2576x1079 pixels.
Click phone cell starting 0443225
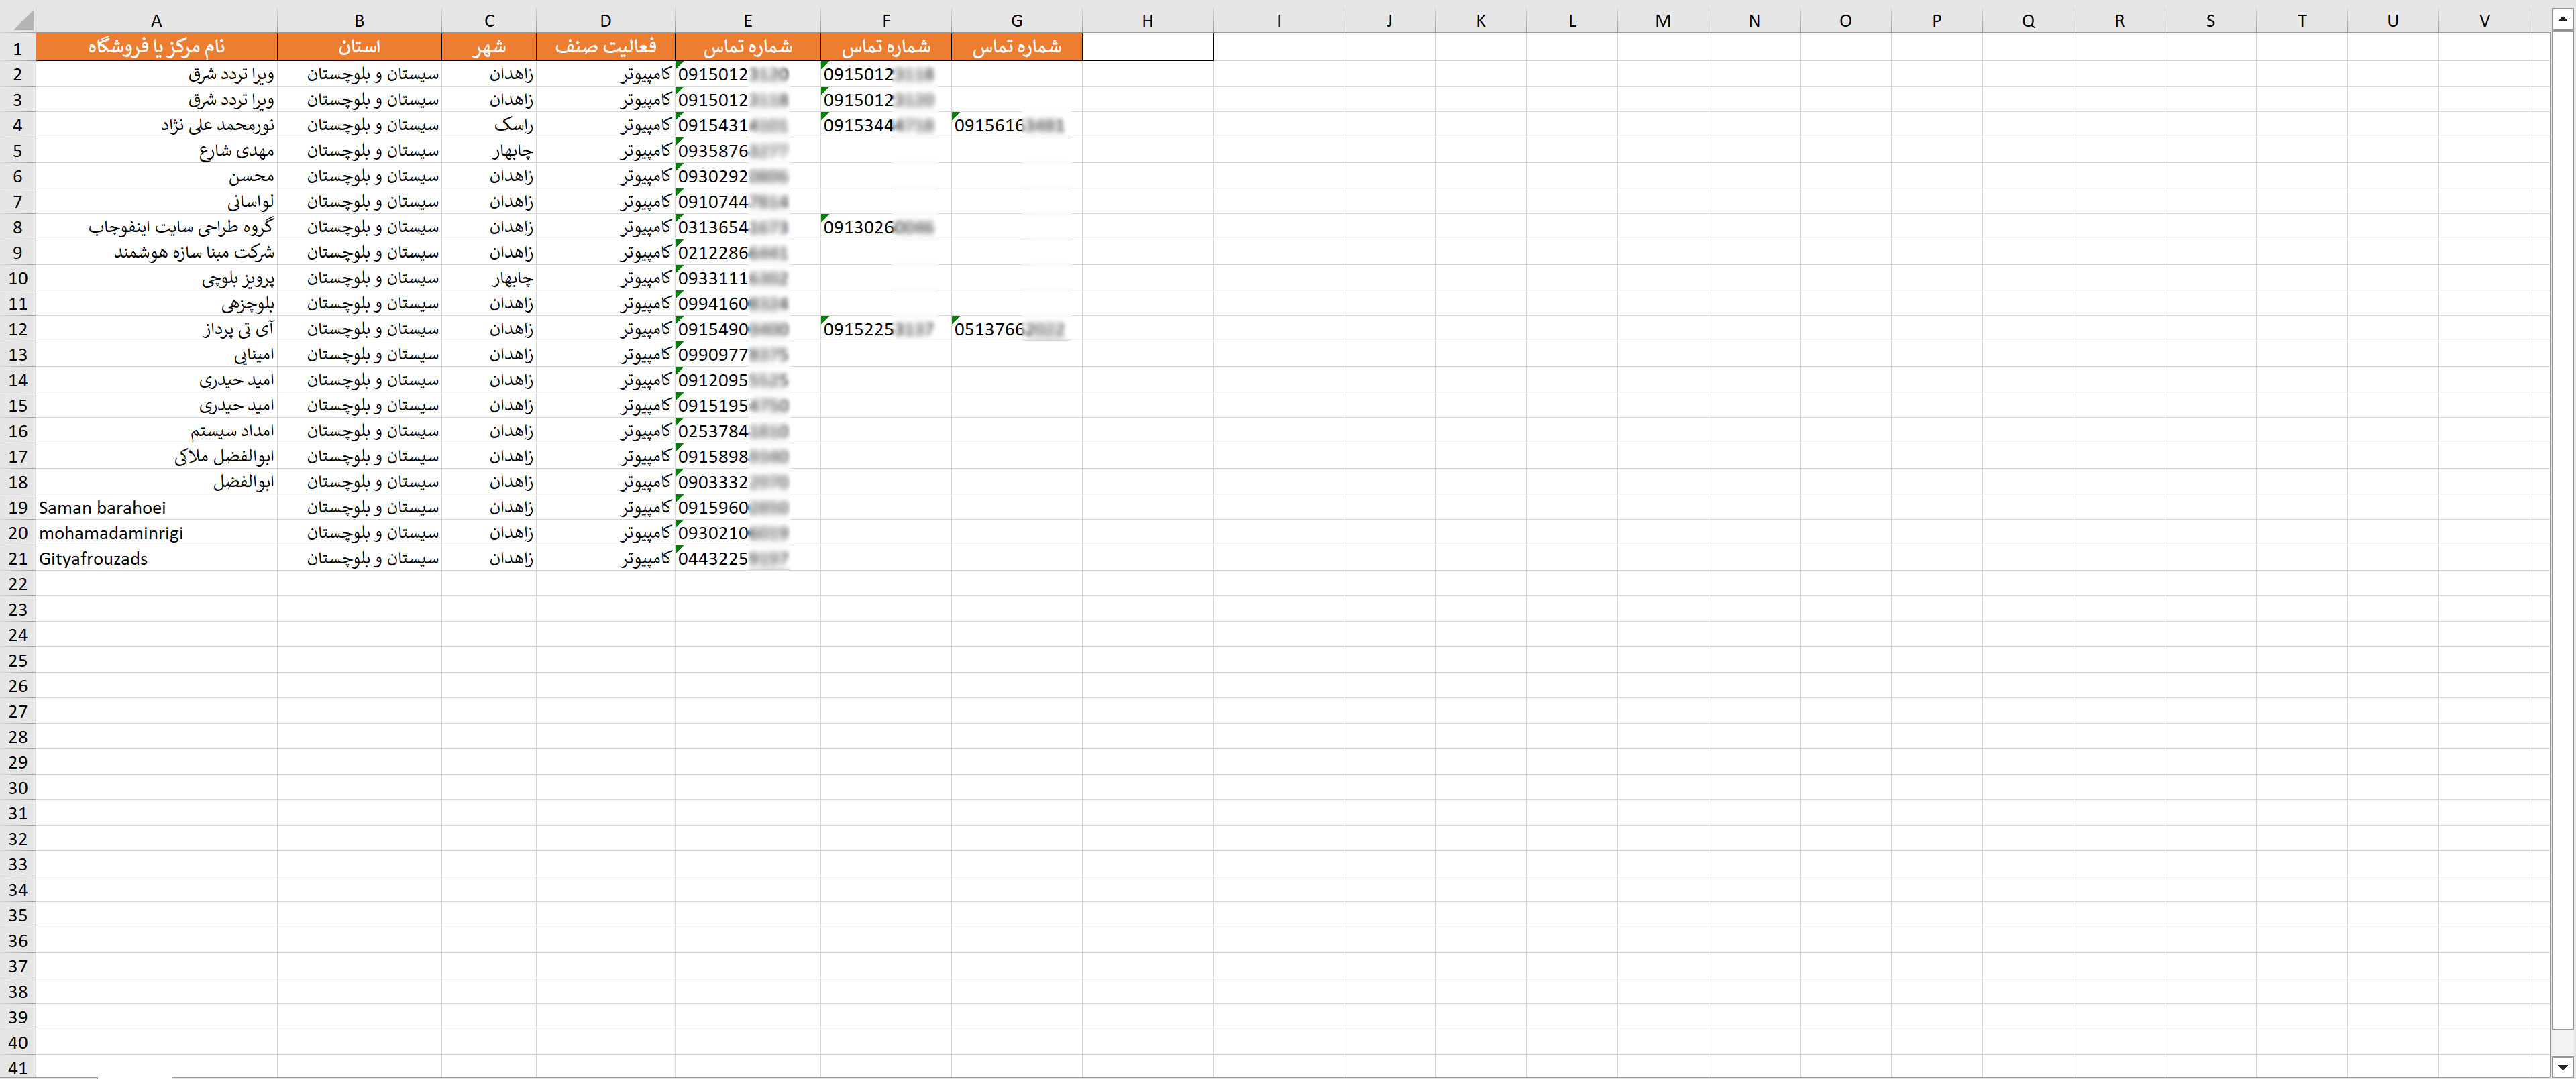pos(748,559)
